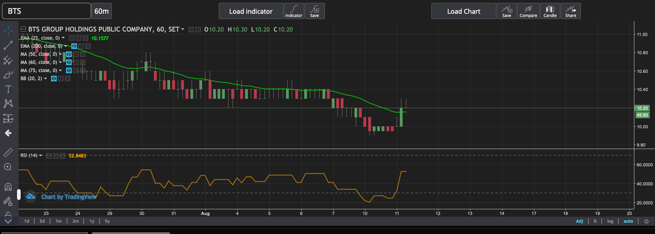The image size is (655, 234).
Task: Open RSI (14) dropdown arrow
Action: [41, 155]
